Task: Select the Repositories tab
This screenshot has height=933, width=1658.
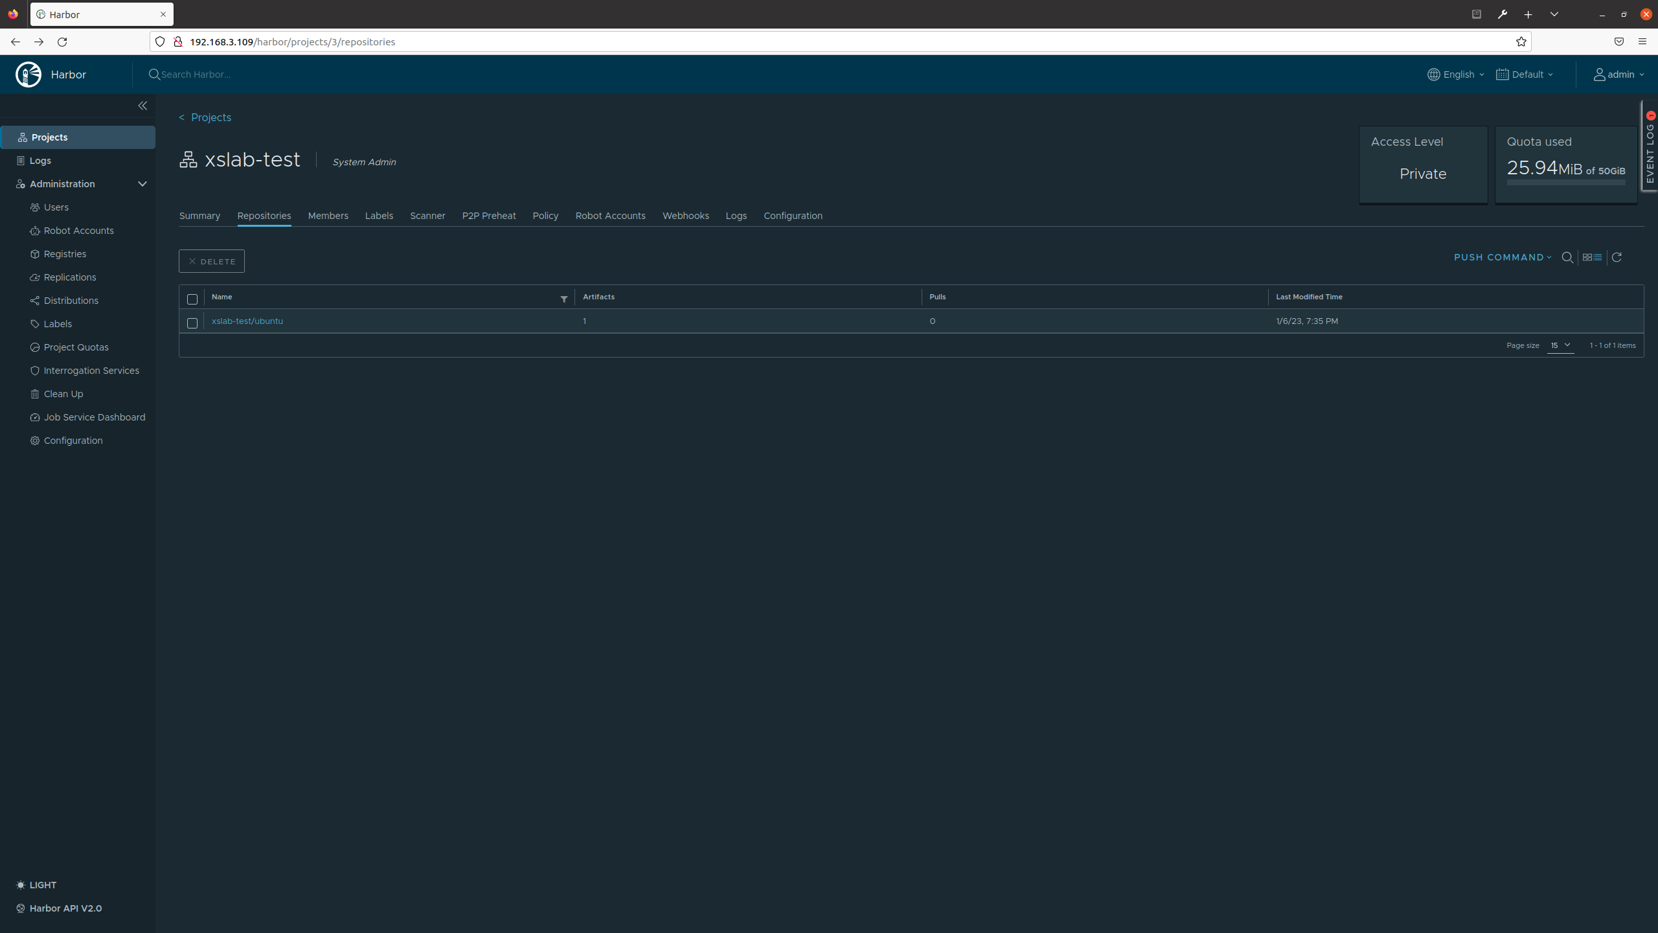Action: [264, 216]
